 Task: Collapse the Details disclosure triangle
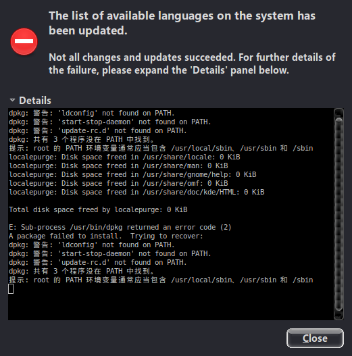12,100
